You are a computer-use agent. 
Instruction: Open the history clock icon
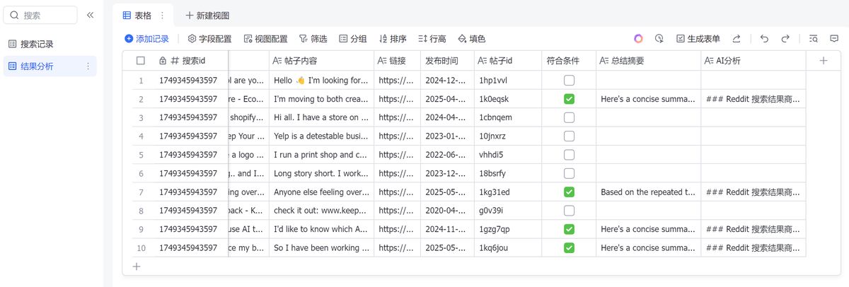click(659, 39)
